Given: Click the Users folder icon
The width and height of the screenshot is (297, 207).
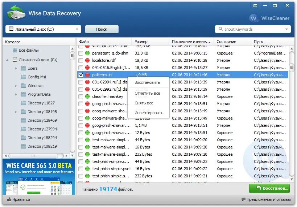Looking at the screenshot, I should click(x=24, y=68).
